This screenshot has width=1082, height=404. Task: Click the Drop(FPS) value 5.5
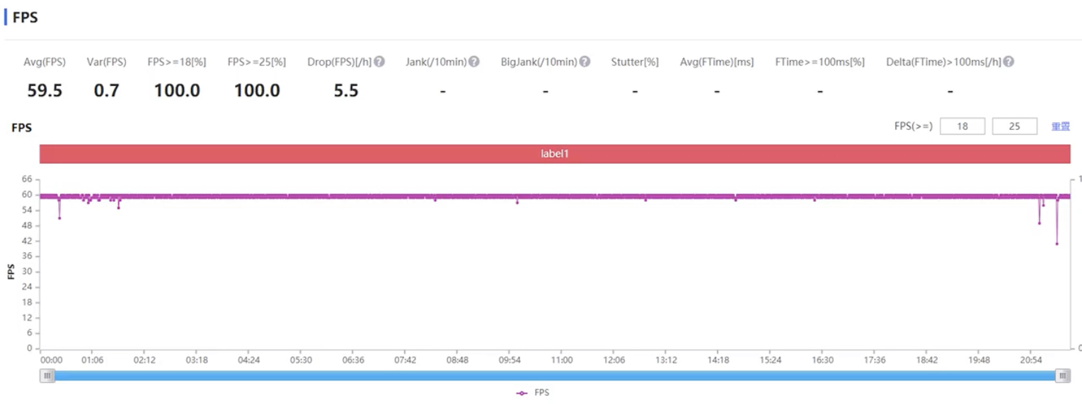click(346, 90)
